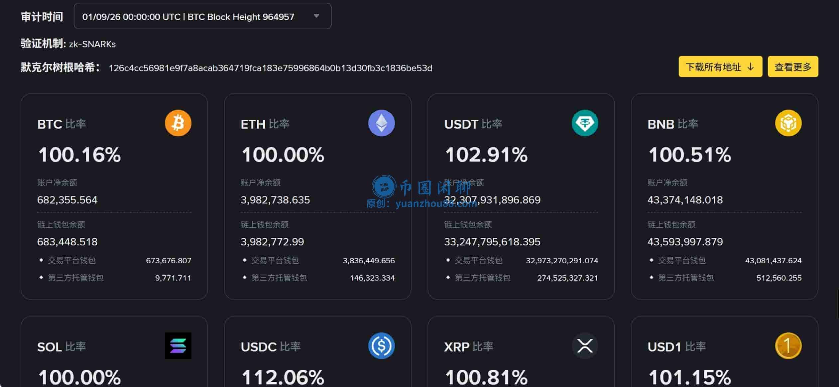This screenshot has width=839, height=387.
Task: Click BTC net balance 682,355.564
Action: pos(67,200)
